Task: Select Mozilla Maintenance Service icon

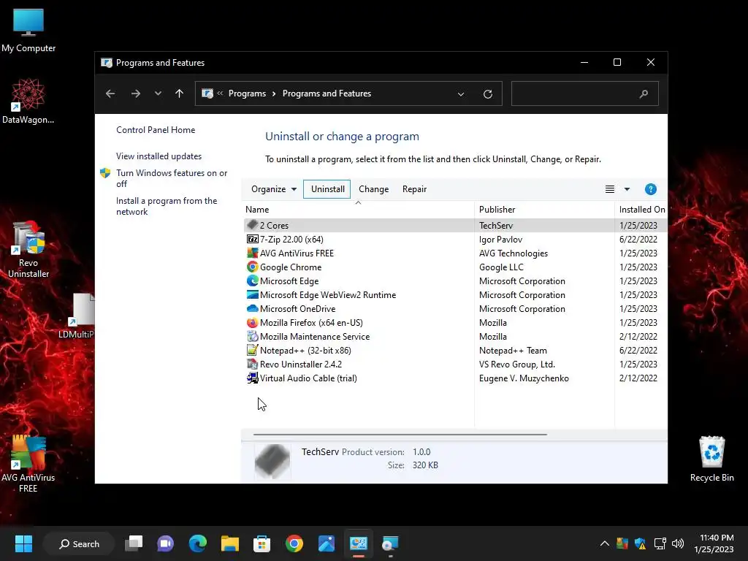Action: (252, 336)
